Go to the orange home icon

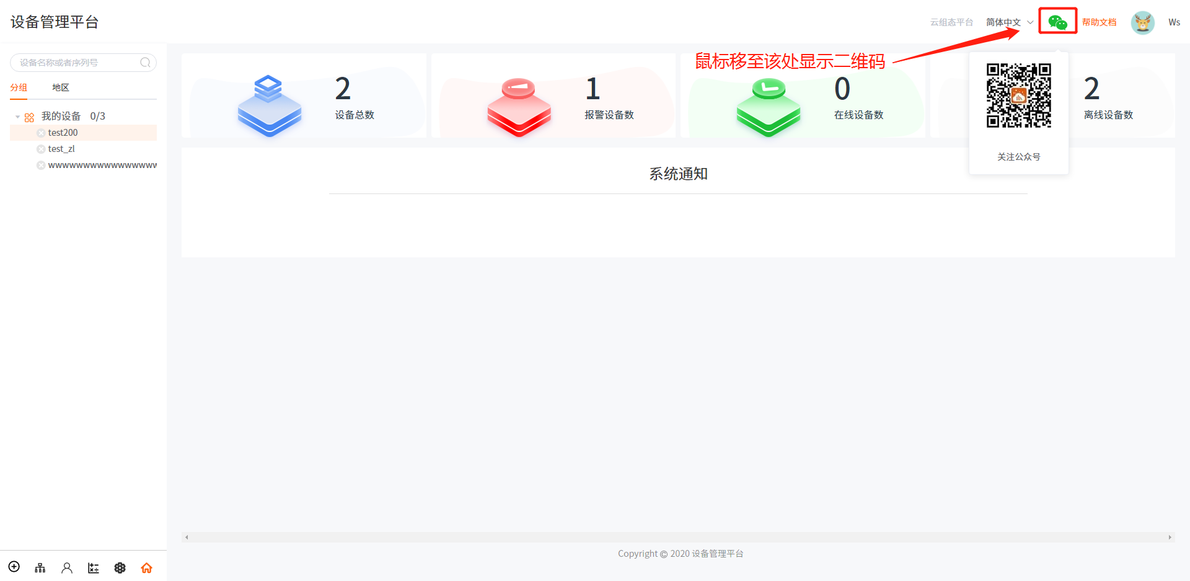[x=147, y=568]
